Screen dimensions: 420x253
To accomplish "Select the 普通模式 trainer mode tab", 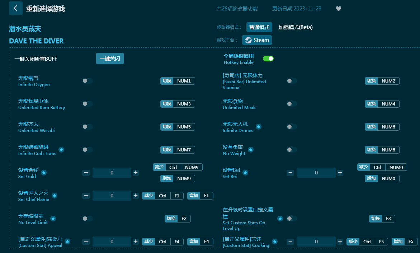I will coord(259,27).
